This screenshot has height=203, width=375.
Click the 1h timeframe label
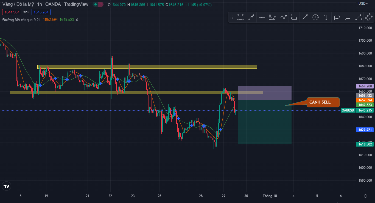pyautogui.click(x=40, y=4)
